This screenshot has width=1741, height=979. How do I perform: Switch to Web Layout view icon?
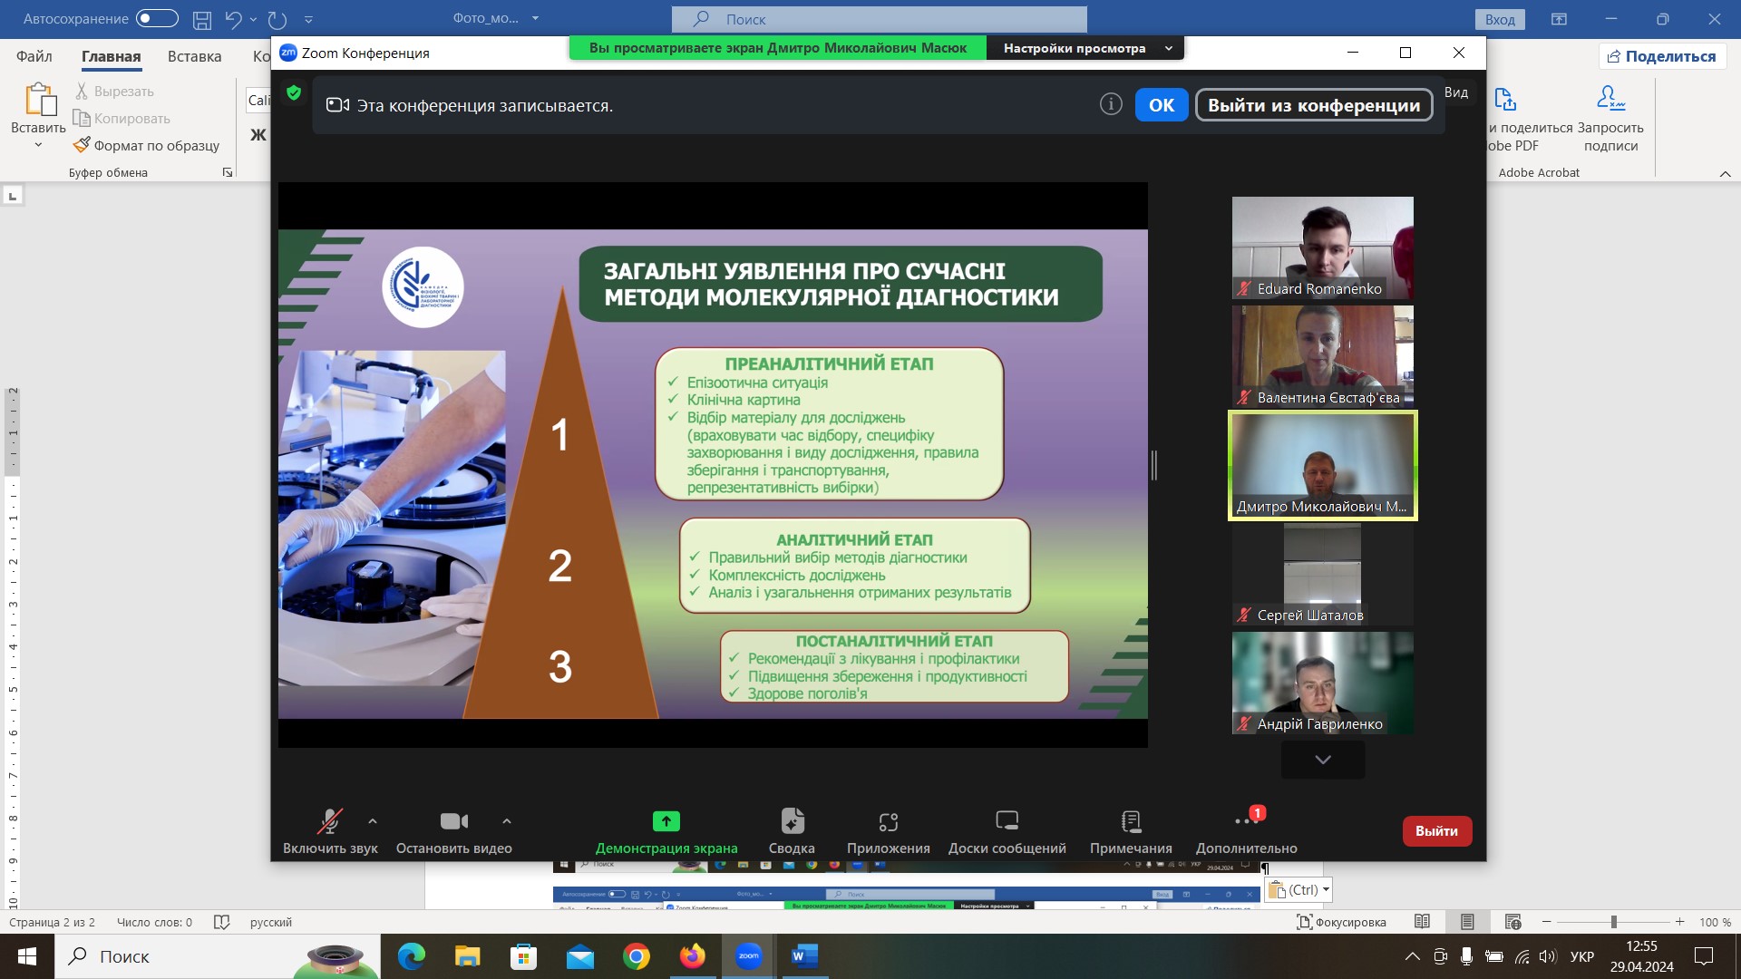1512,922
